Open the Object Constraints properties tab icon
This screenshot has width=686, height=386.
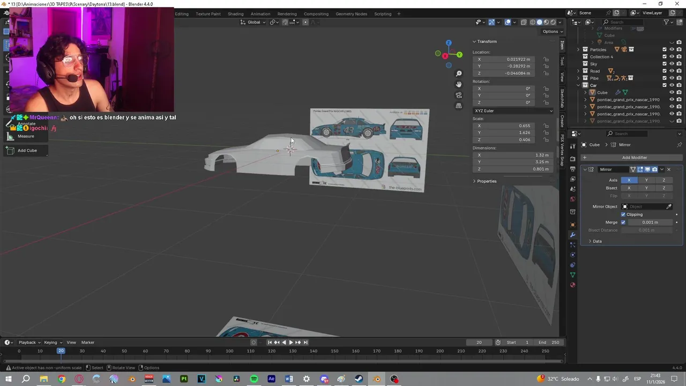572,265
